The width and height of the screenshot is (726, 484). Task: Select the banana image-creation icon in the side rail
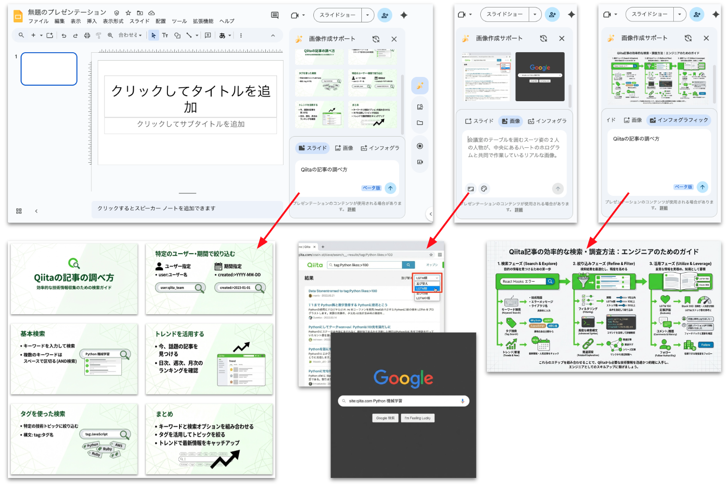(420, 86)
